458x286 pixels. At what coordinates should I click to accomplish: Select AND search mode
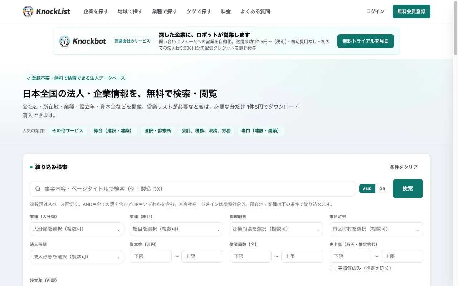tap(367, 189)
